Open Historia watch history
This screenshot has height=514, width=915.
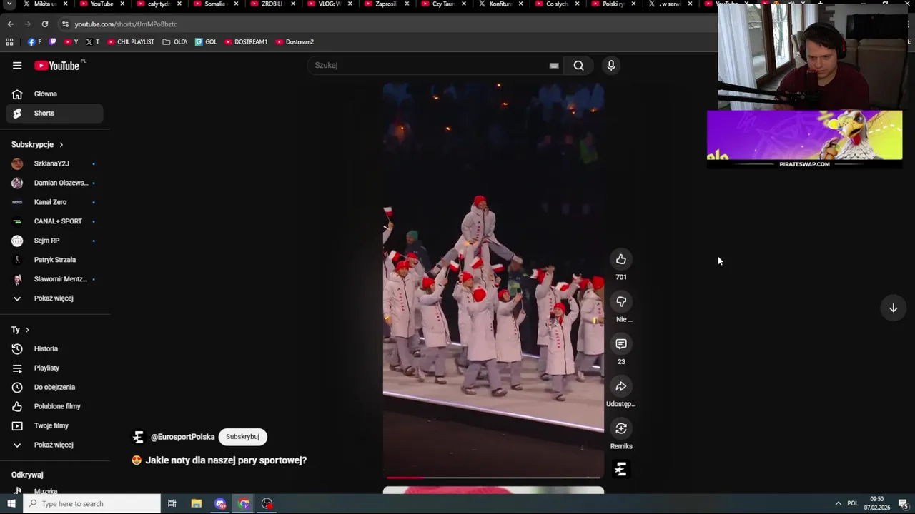tap(54, 348)
